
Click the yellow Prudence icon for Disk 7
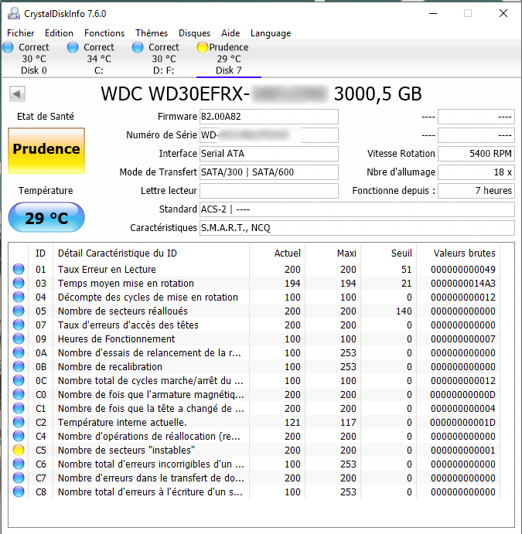click(203, 47)
